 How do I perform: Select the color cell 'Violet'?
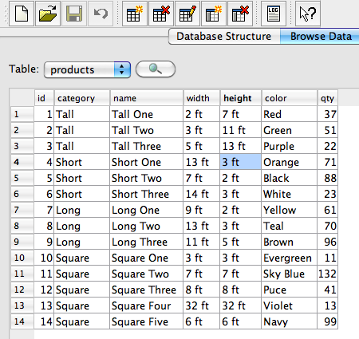pyautogui.click(x=290, y=305)
